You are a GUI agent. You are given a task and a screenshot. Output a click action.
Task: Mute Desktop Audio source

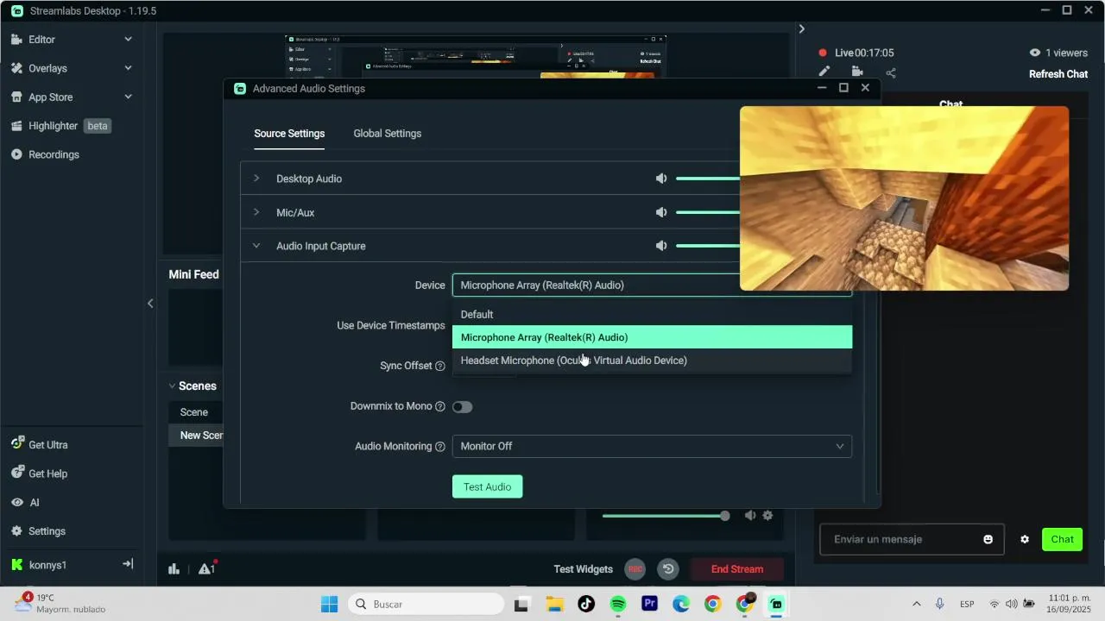click(x=661, y=179)
